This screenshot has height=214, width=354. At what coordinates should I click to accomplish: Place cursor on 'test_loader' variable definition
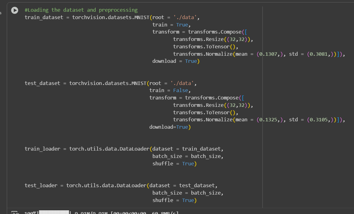coord(41,186)
